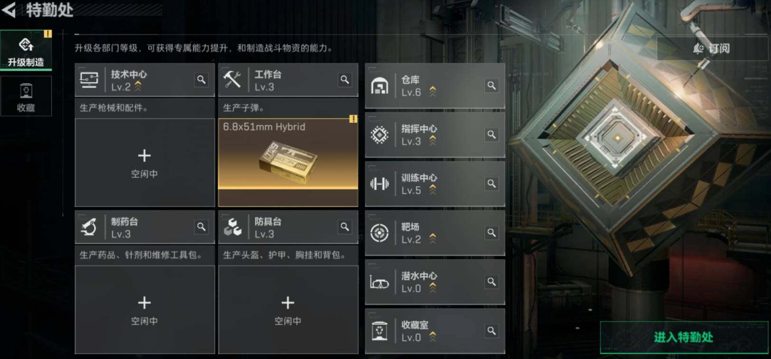Open magnifier for 技术中心
Screen dimensions: 771x359
tap(201, 80)
